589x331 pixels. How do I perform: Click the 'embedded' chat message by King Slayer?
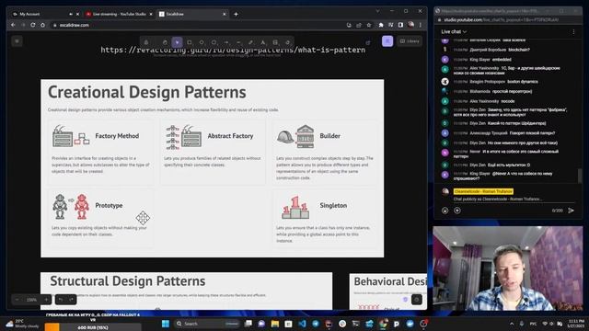[x=502, y=59]
